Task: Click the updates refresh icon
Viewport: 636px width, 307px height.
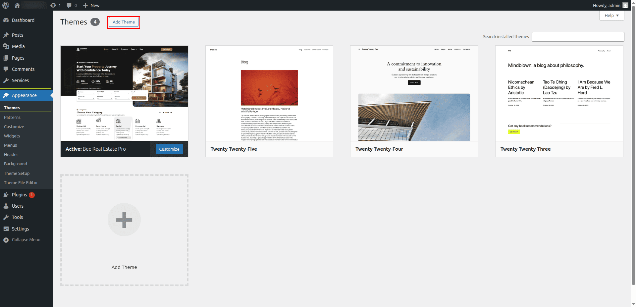Action: (x=53, y=5)
